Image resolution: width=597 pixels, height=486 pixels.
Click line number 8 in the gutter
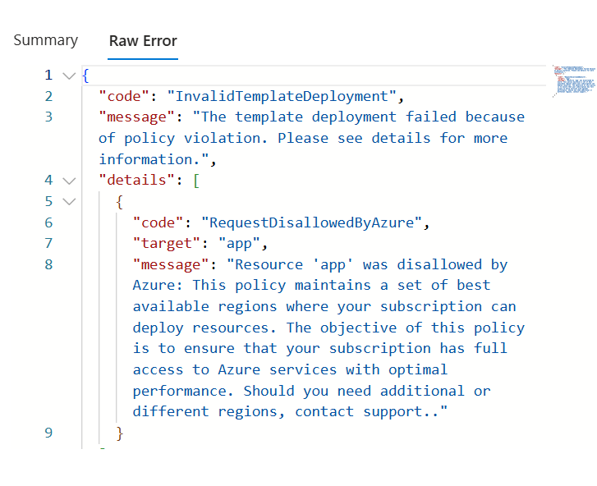pos(48,264)
